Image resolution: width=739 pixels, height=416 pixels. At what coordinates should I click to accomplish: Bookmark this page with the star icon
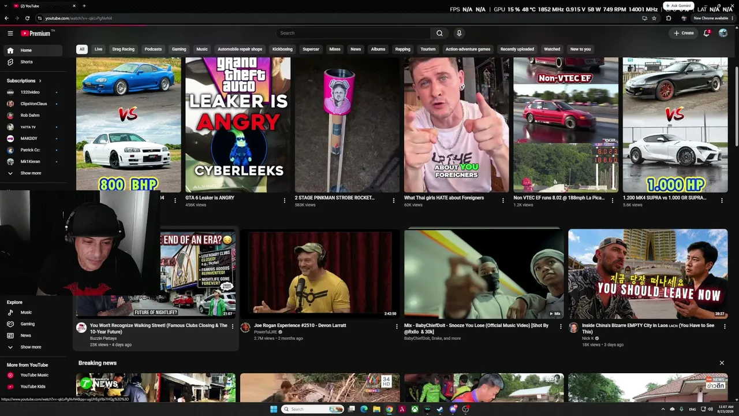pyautogui.click(x=654, y=18)
